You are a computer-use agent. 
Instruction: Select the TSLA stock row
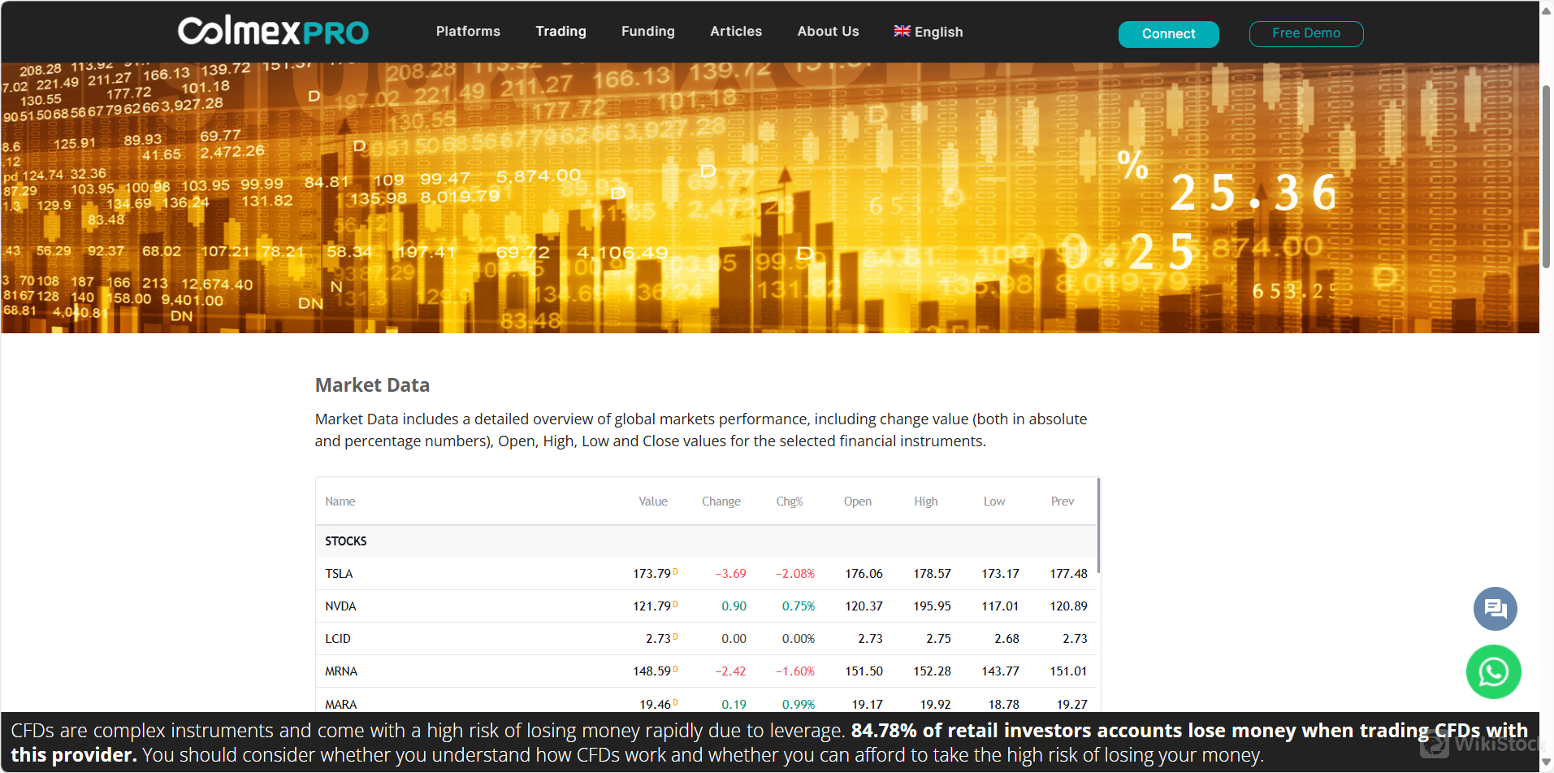(339, 573)
